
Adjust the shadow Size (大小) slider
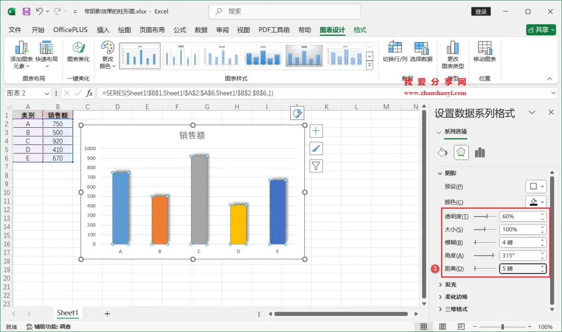tap(484, 229)
